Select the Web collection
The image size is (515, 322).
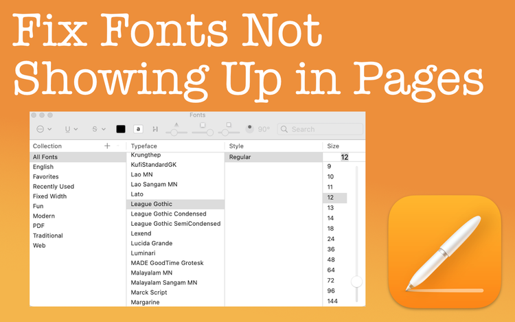78,246
